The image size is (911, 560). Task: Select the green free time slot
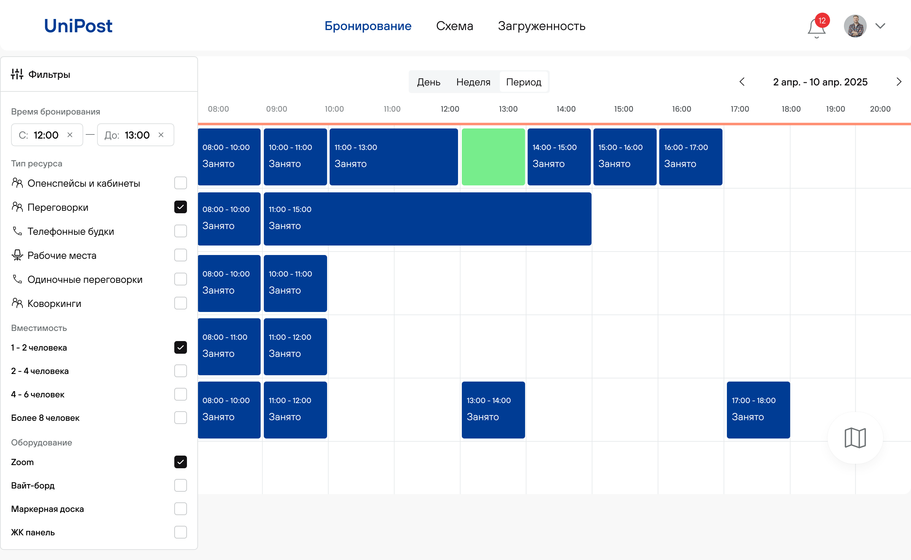[493, 157]
